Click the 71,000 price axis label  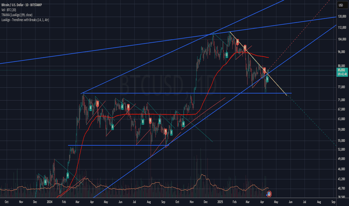(x=341, y=100)
